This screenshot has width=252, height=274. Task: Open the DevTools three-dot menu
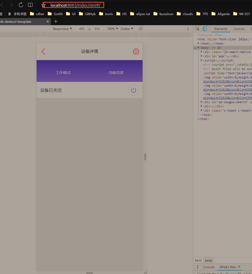point(188,29)
